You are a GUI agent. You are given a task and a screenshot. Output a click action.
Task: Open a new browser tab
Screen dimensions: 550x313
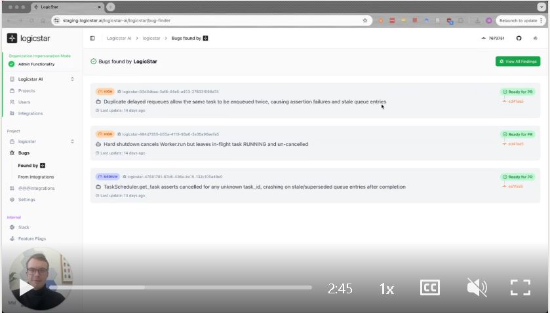click(x=111, y=7)
